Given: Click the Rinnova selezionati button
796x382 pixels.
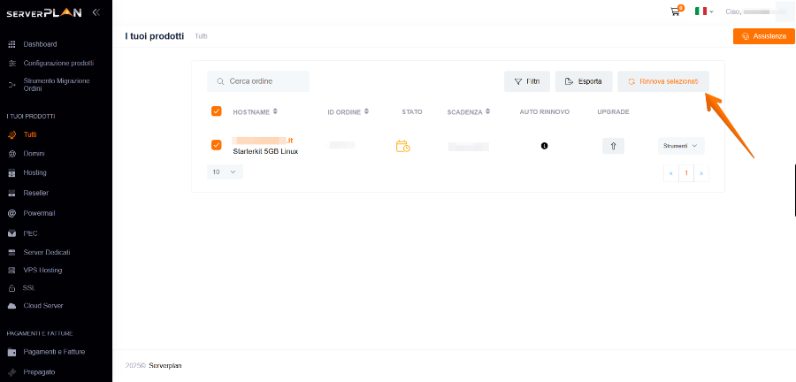Looking at the screenshot, I should click(662, 81).
